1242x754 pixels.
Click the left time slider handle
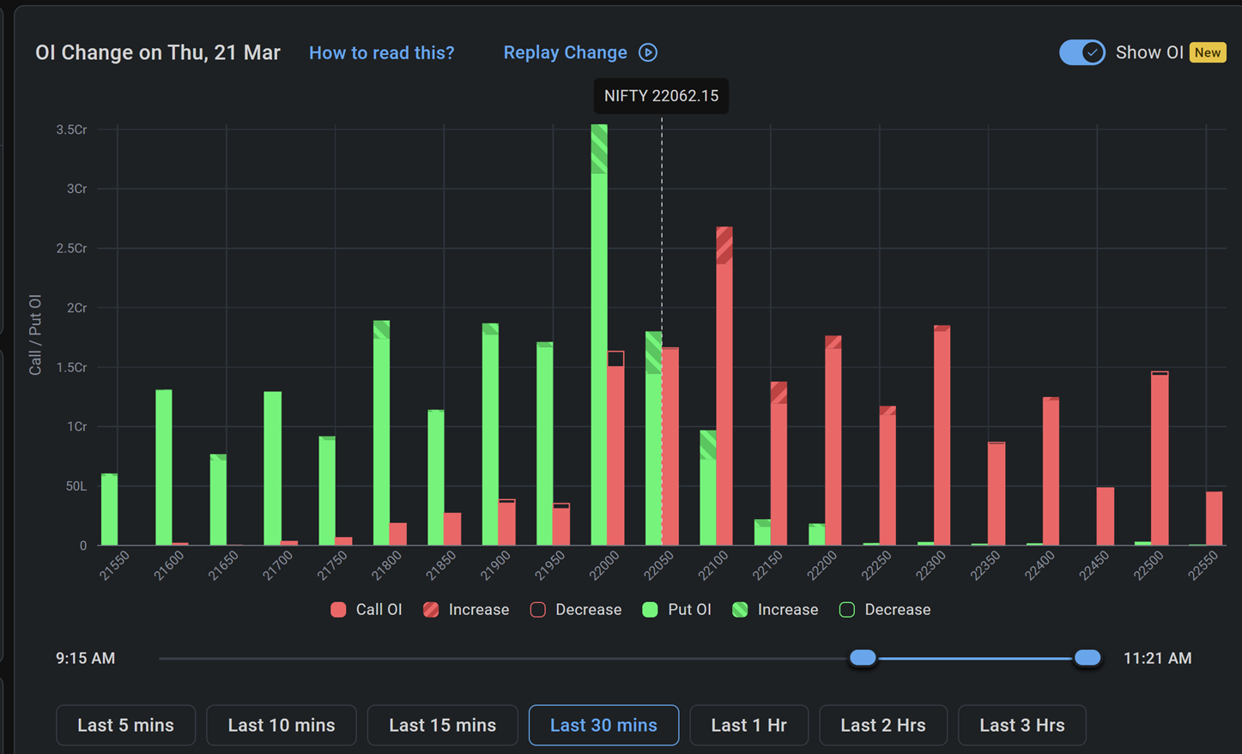click(863, 658)
